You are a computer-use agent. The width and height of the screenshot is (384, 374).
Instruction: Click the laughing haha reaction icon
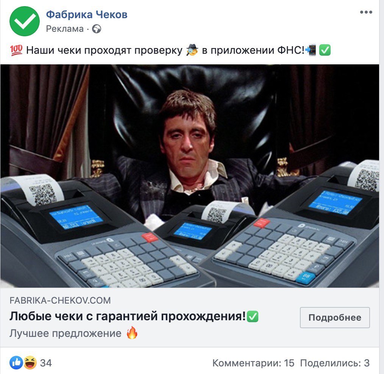point(30,363)
